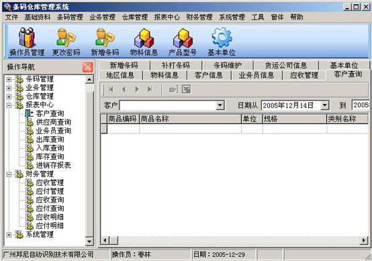Select 入库查询 in navigation tree

pyautogui.click(x=50, y=148)
